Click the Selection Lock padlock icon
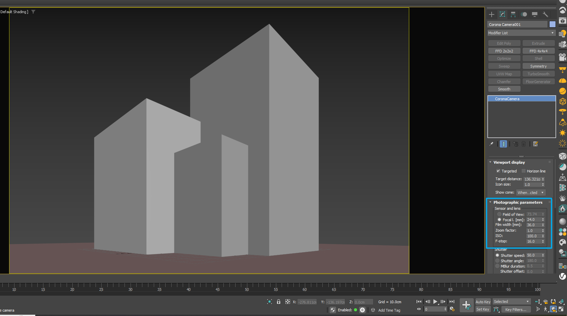 (279, 302)
